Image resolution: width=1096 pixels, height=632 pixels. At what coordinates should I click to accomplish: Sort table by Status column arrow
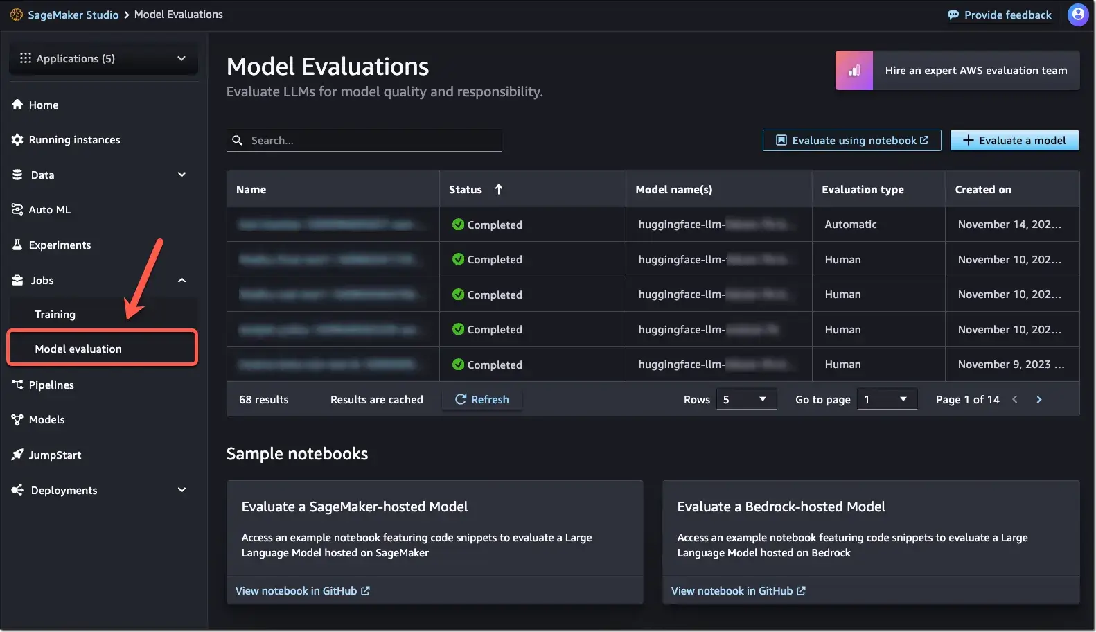pos(498,189)
